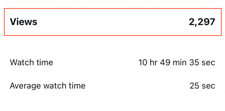This screenshot has width=225, height=111.
Task: Click the word "Average" in the last row
Action: point(26,86)
